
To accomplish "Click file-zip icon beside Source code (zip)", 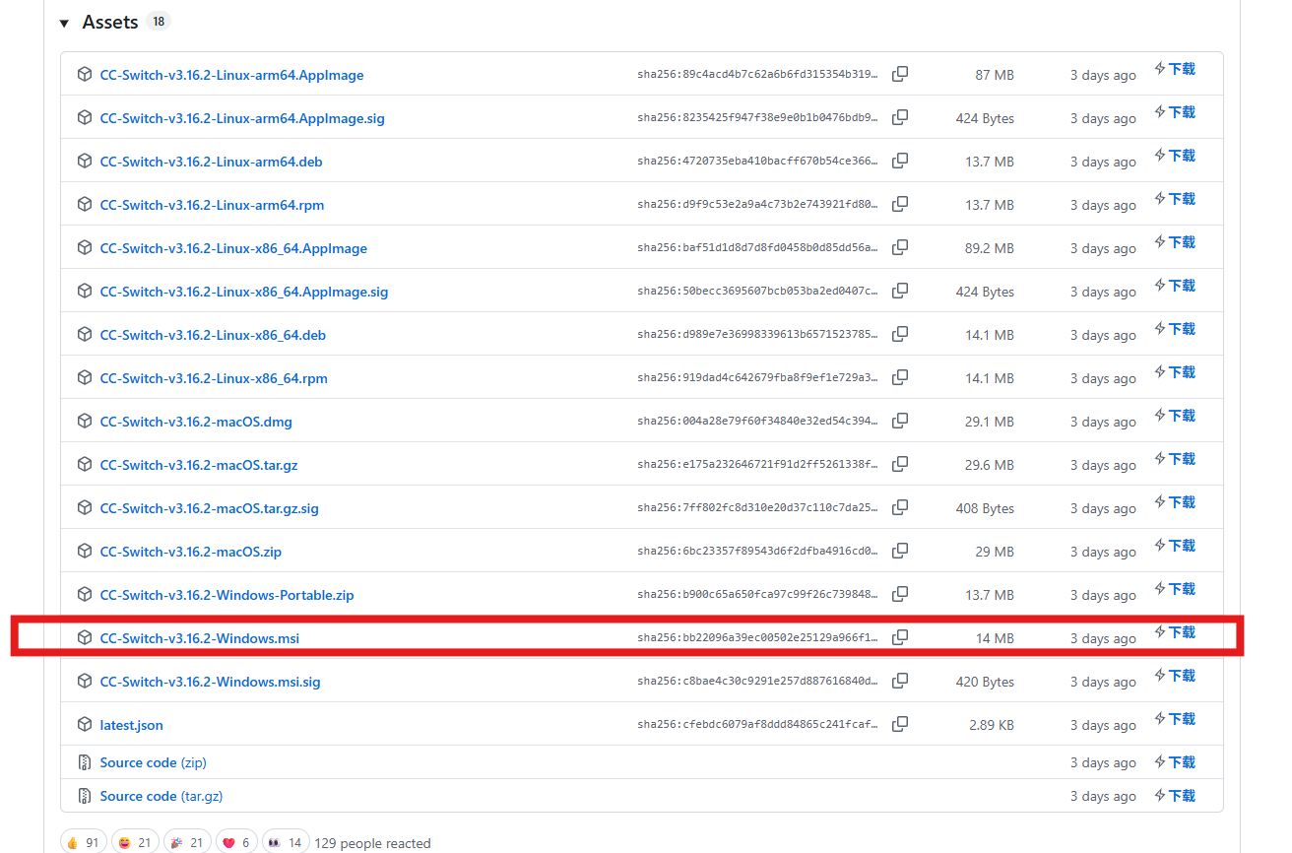I will click(85, 762).
